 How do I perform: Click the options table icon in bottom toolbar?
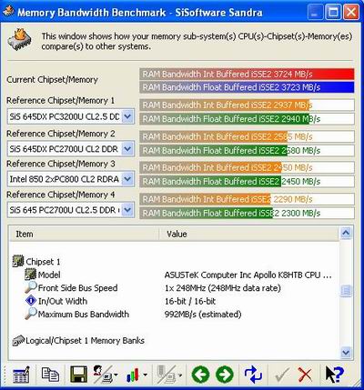click(21, 375)
